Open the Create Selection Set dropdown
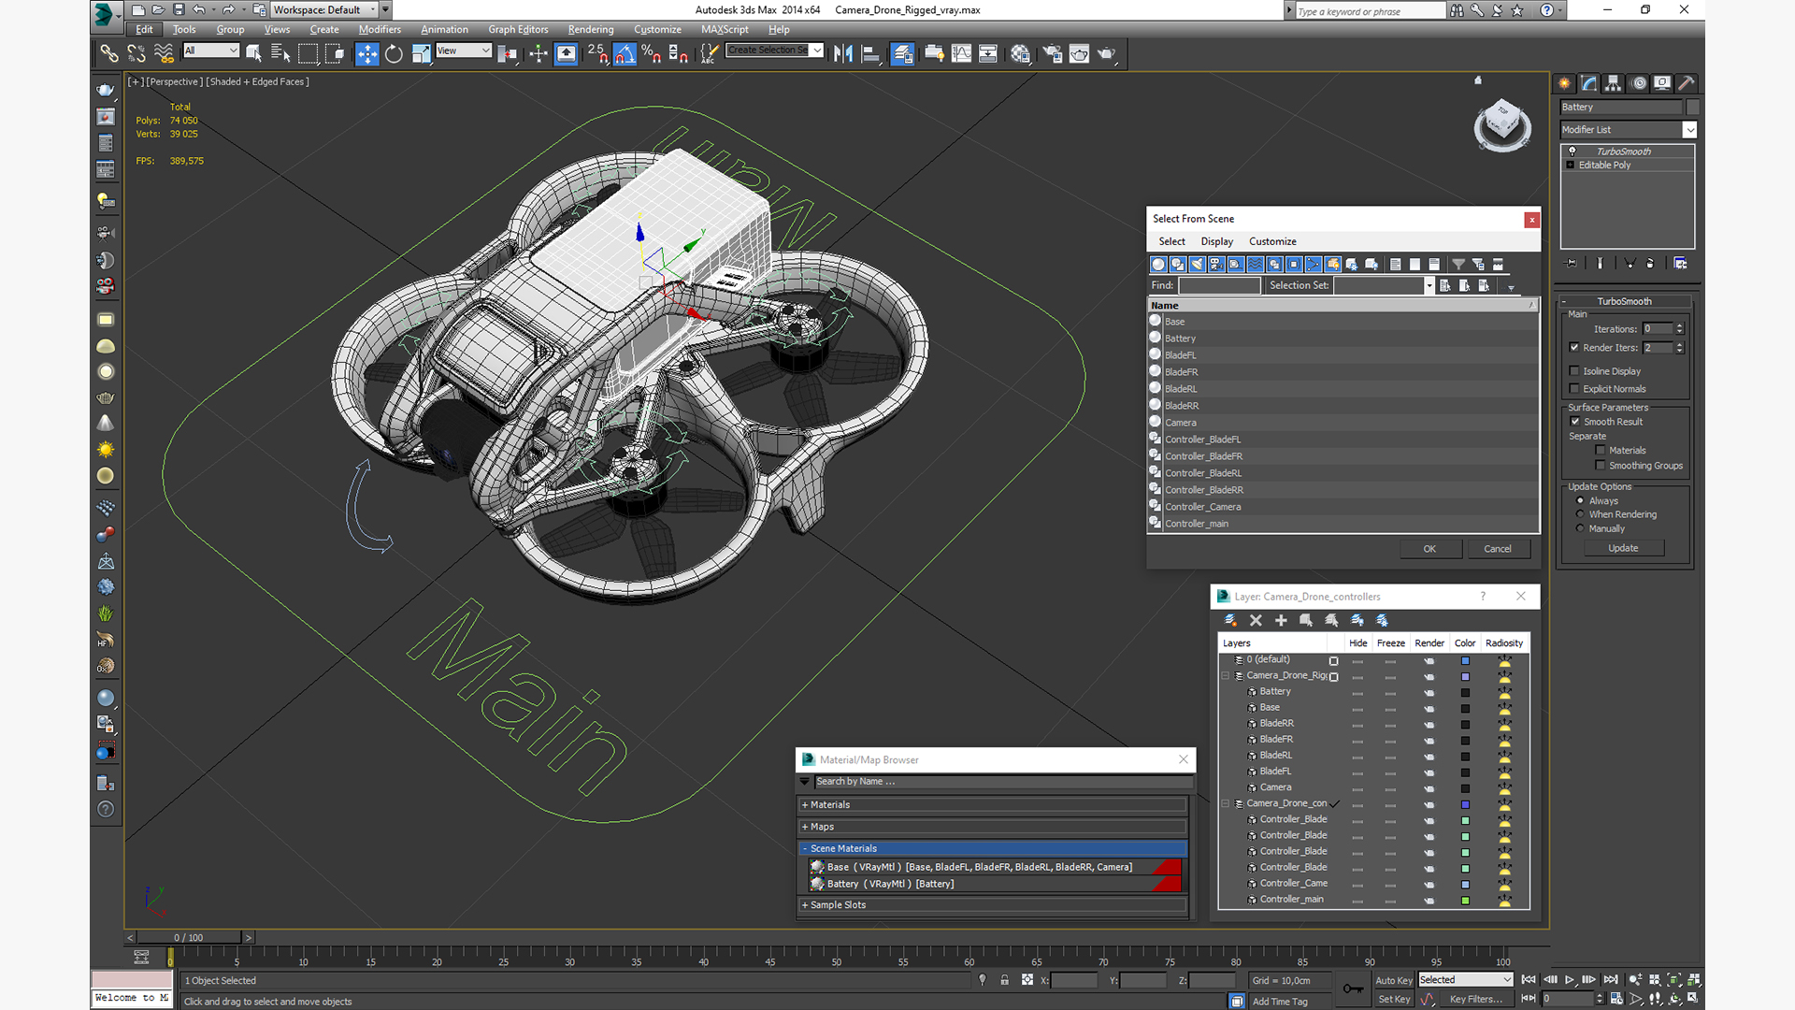 click(x=818, y=50)
